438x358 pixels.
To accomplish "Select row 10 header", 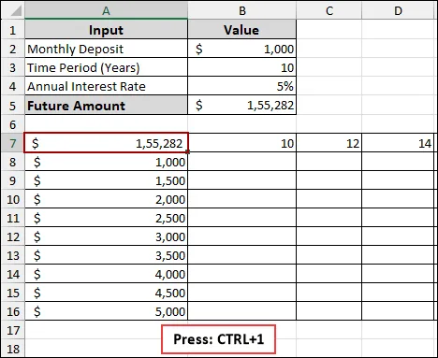I will coord(12,199).
